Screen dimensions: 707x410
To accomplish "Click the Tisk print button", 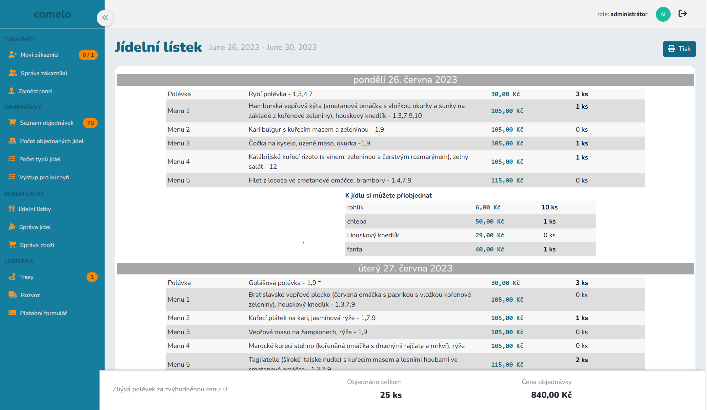I will tap(679, 49).
